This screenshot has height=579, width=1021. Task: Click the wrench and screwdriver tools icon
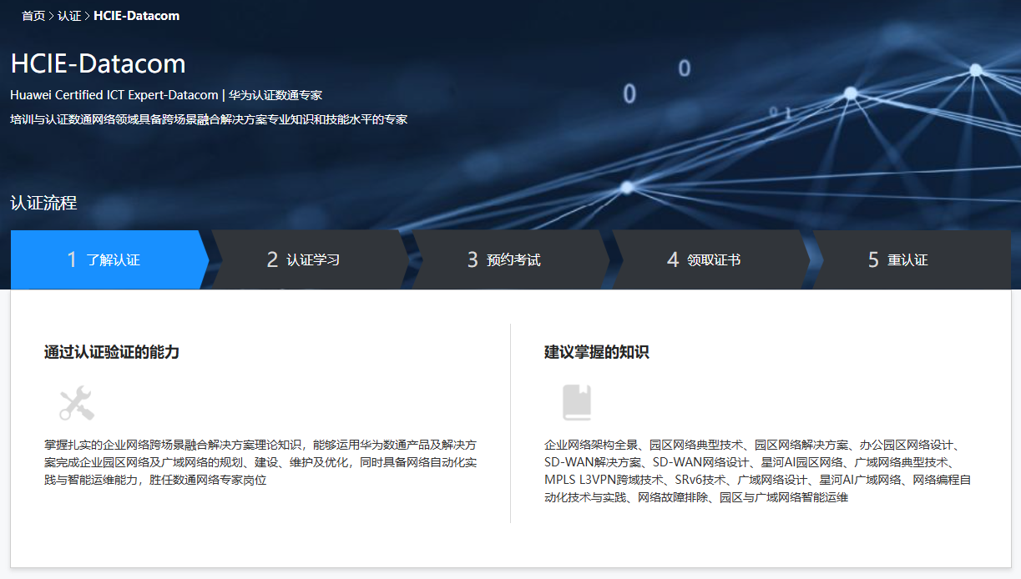[x=77, y=403]
